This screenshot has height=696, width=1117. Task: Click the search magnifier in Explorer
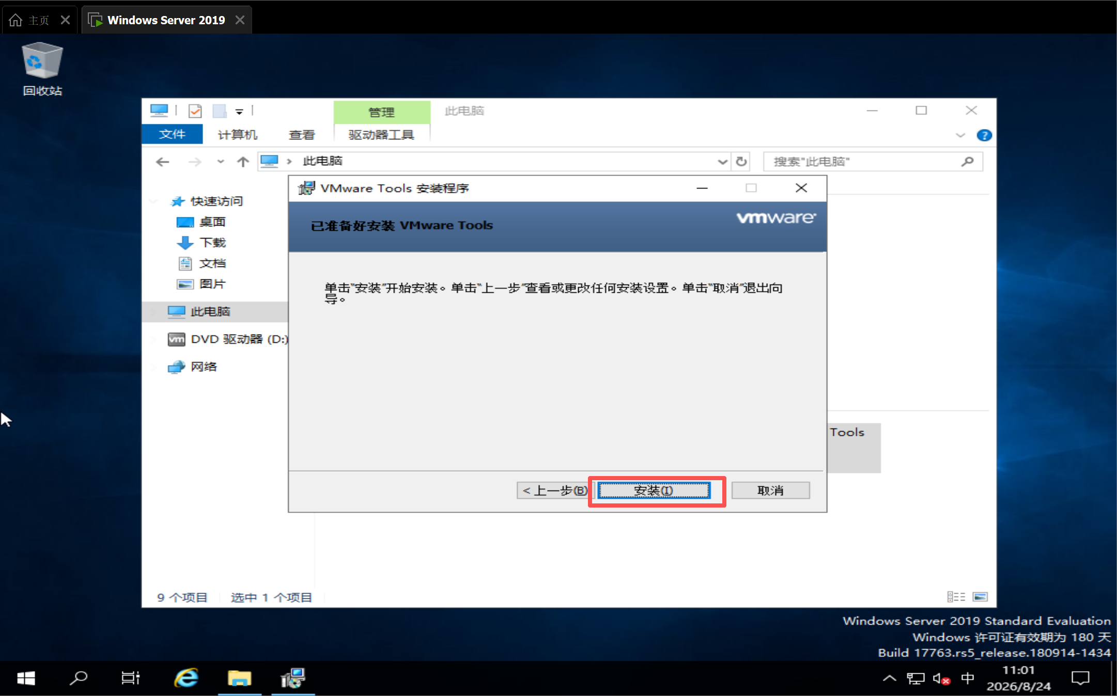(x=968, y=162)
